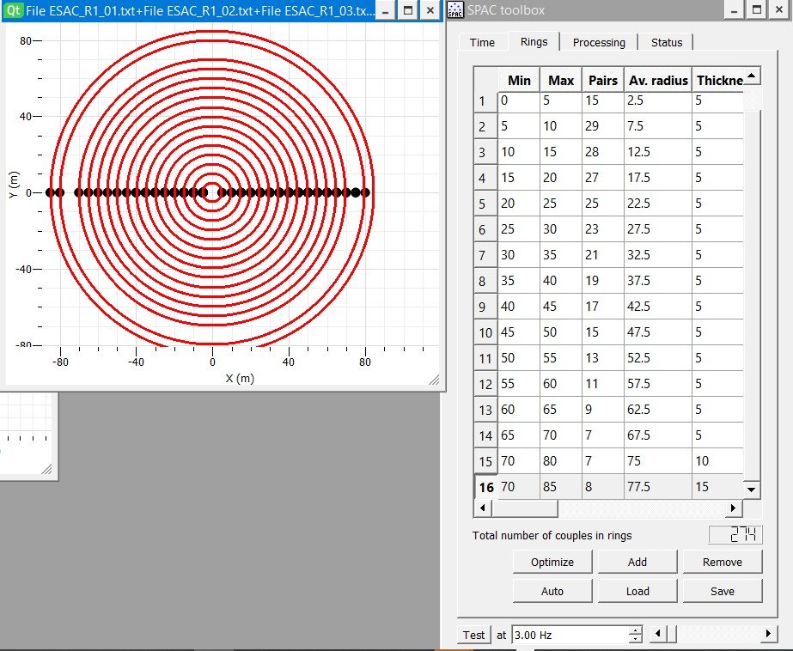Screen dimensions: 793x651
Task: Click the Remove ring button
Action: click(722, 562)
